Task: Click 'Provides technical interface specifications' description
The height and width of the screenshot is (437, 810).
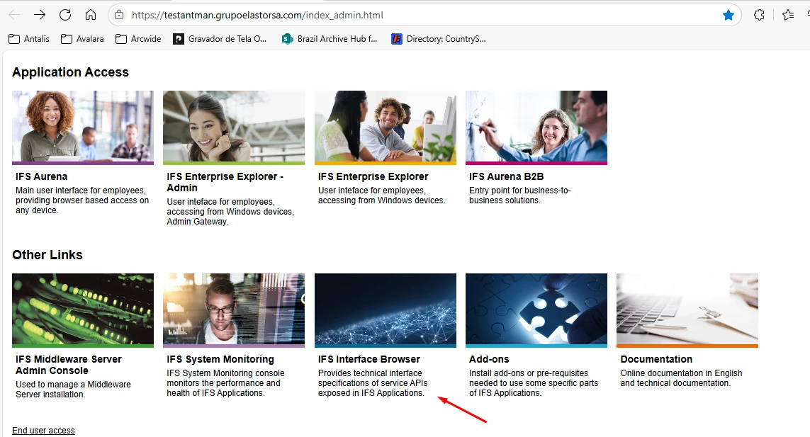Action: [373, 382]
